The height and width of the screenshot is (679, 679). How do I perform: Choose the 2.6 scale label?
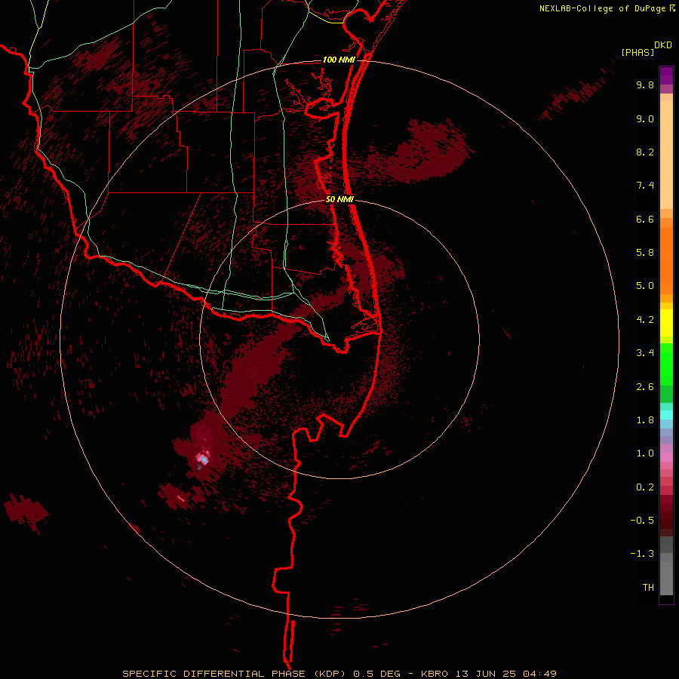click(x=645, y=387)
